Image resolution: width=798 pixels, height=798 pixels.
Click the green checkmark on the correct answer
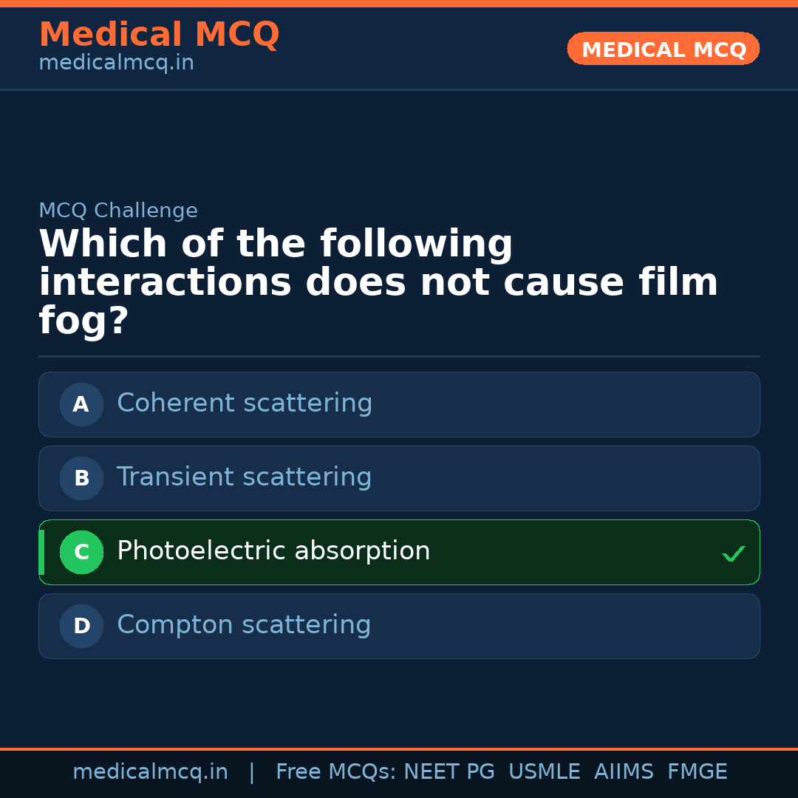point(733,553)
